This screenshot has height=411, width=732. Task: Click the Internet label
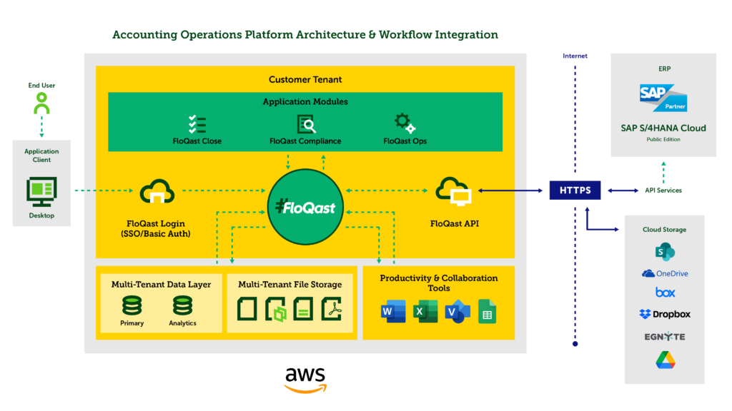click(575, 56)
